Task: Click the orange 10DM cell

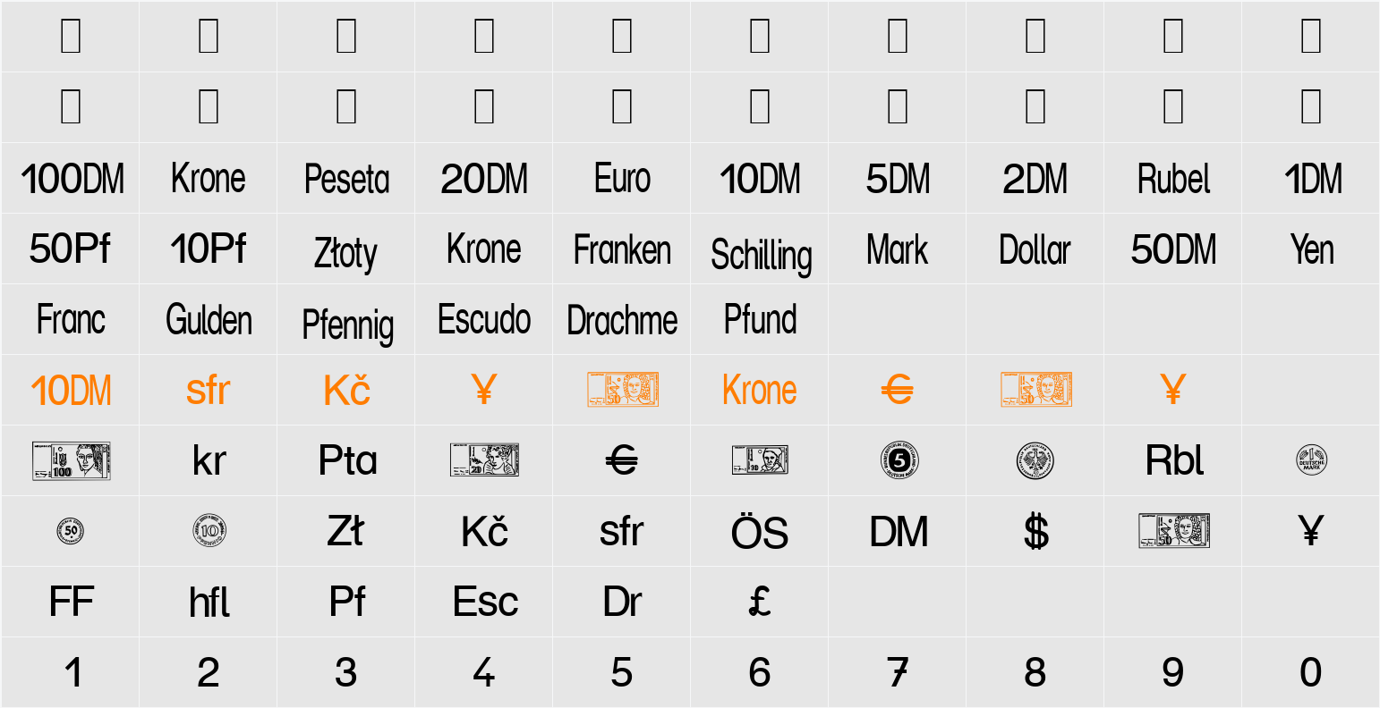Action: [x=71, y=391]
